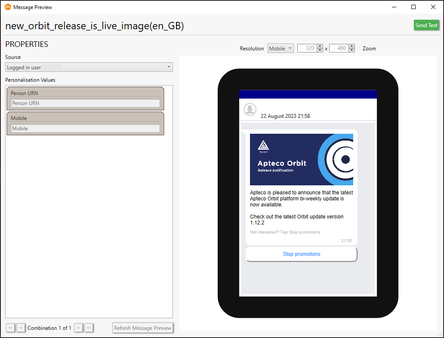The height and width of the screenshot is (338, 444).
Task: Increase the resolution width 320 value
Action: pos(320,46)
